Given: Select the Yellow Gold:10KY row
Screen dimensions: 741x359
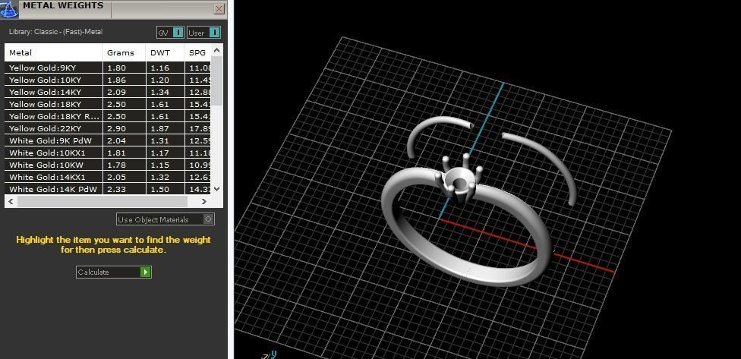Looking at the screenshot, I should click(108, 80).
